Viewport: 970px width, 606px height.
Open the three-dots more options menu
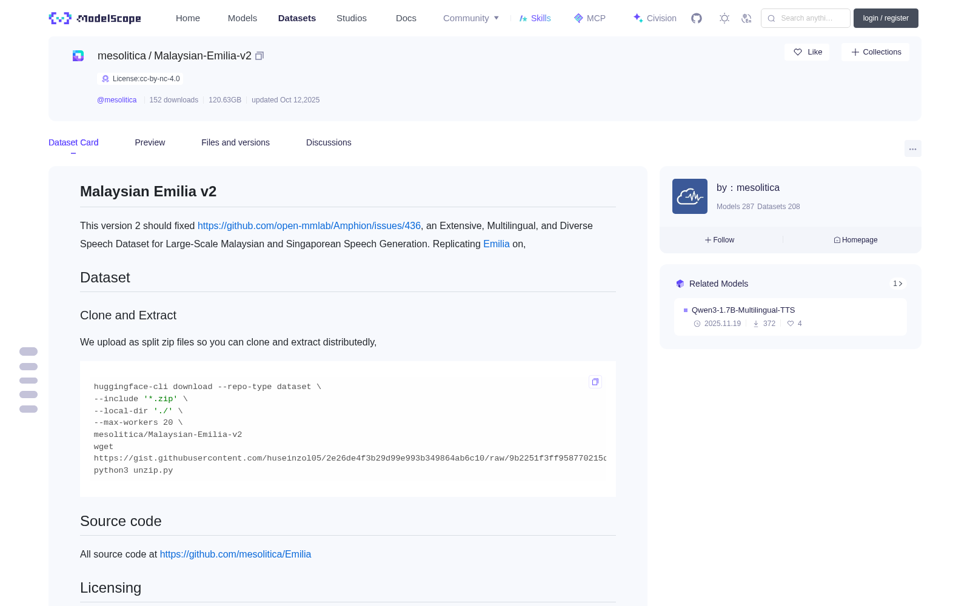pos(912,148)
